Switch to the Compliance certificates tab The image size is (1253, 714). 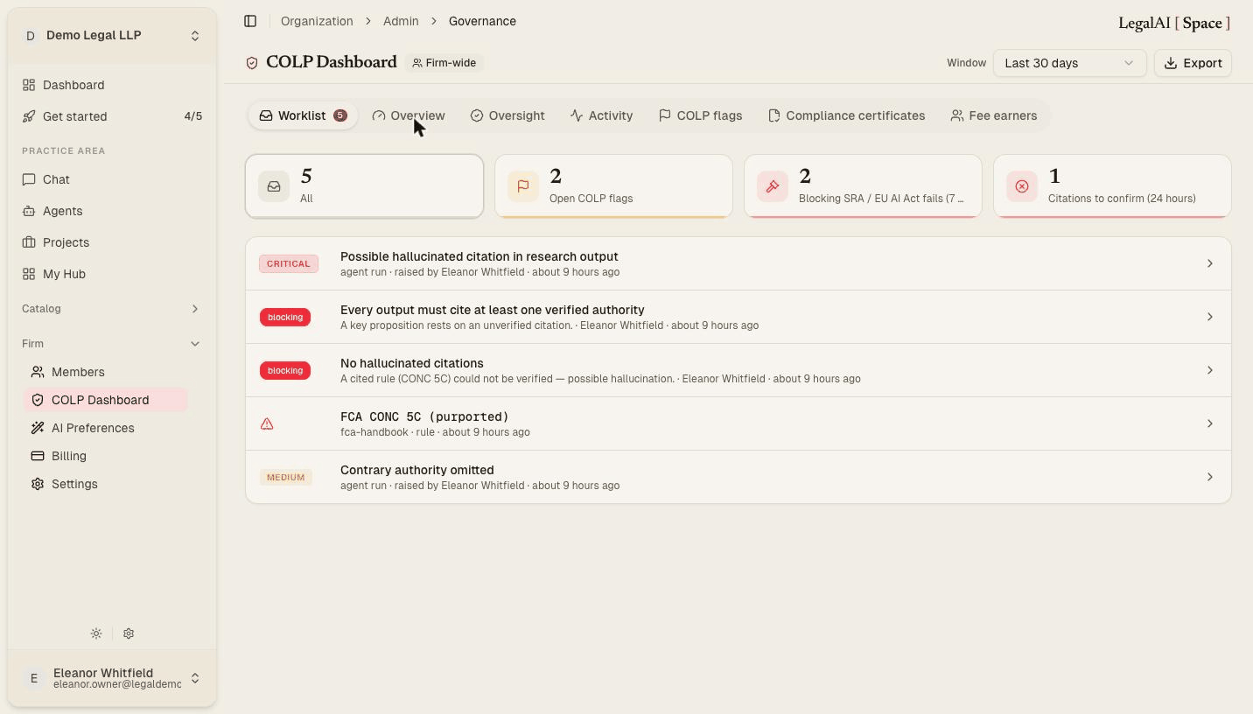(846, 115)
